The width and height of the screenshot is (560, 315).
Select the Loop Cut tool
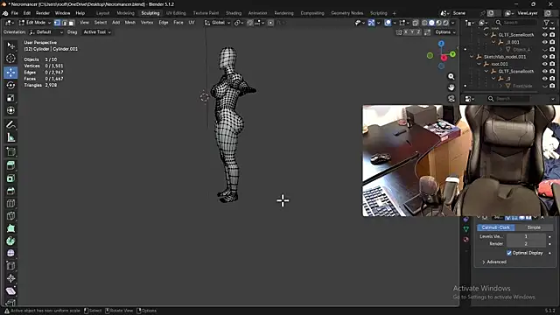point(10,203)
